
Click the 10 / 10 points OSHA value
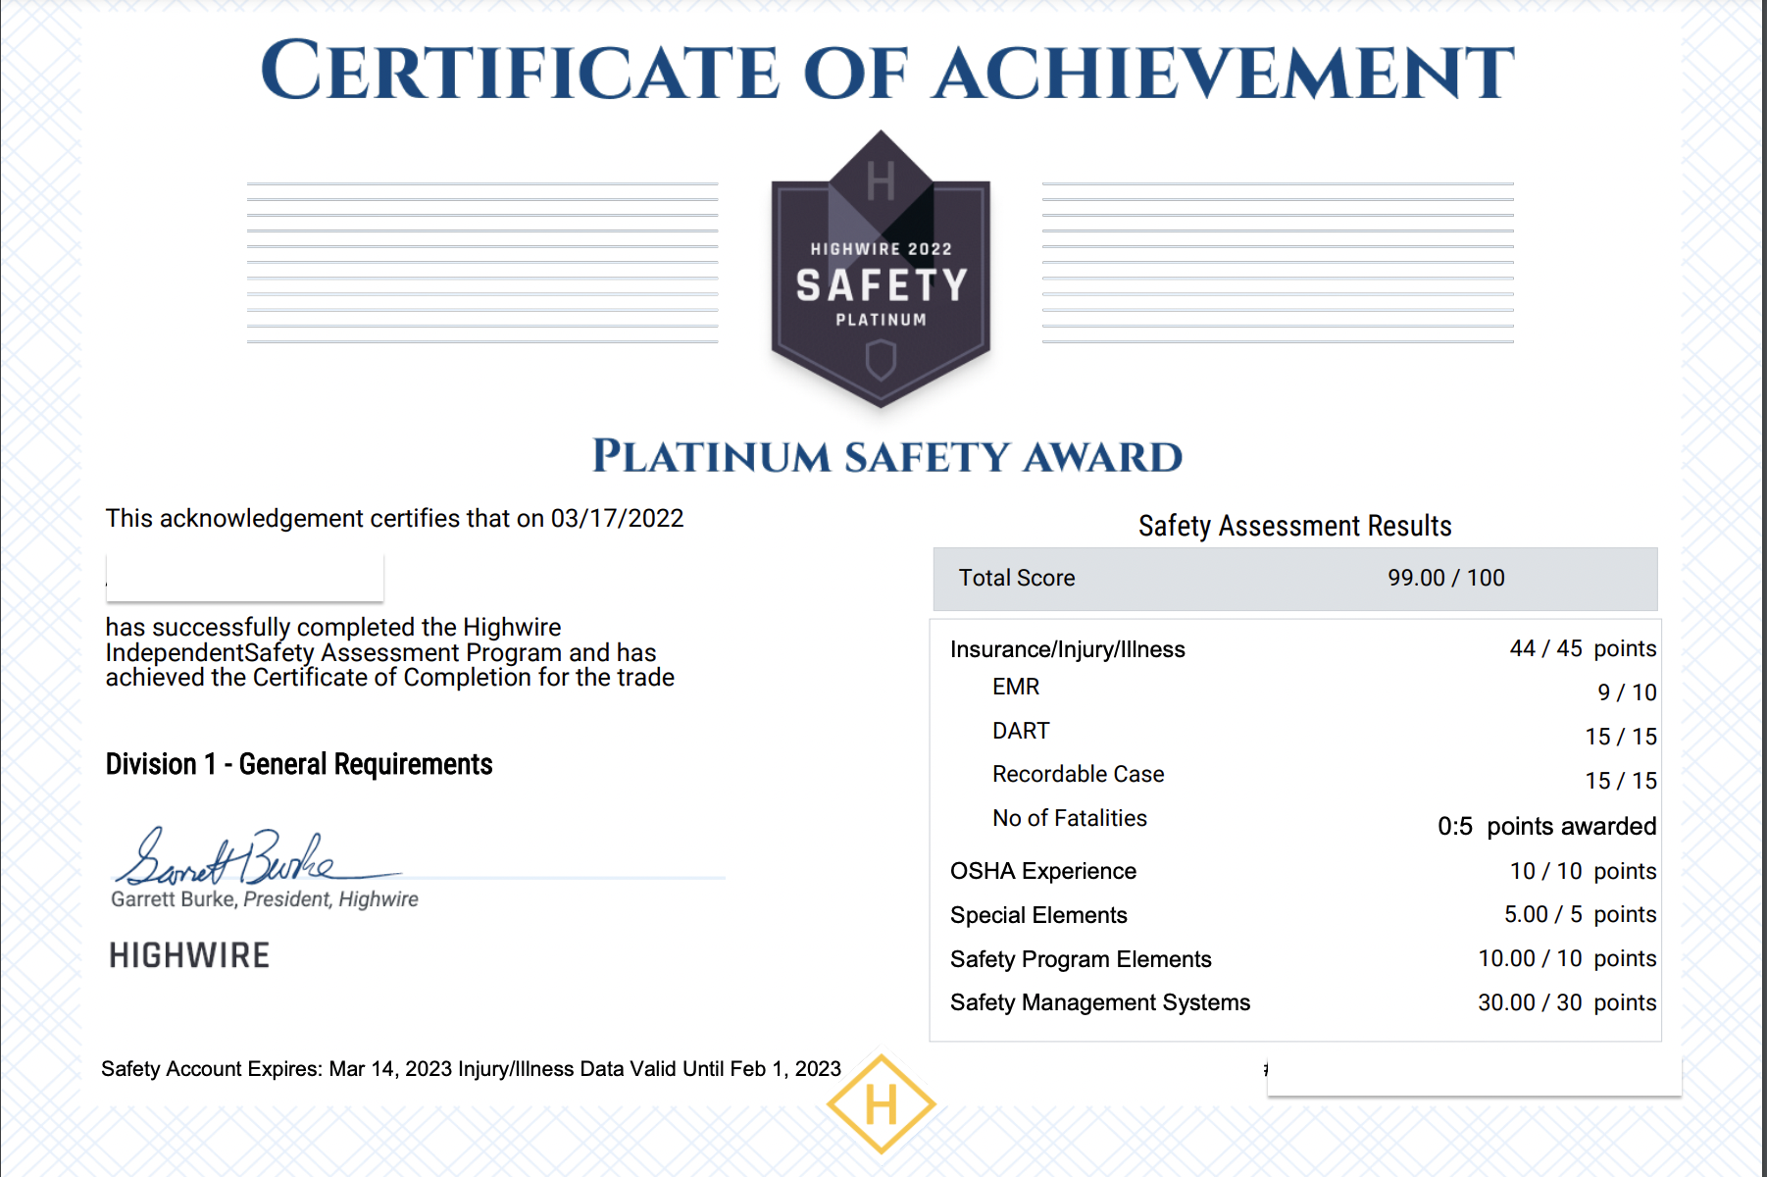tap(1583, 871)
